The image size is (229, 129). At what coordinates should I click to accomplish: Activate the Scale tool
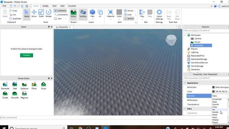click(41, 14)
